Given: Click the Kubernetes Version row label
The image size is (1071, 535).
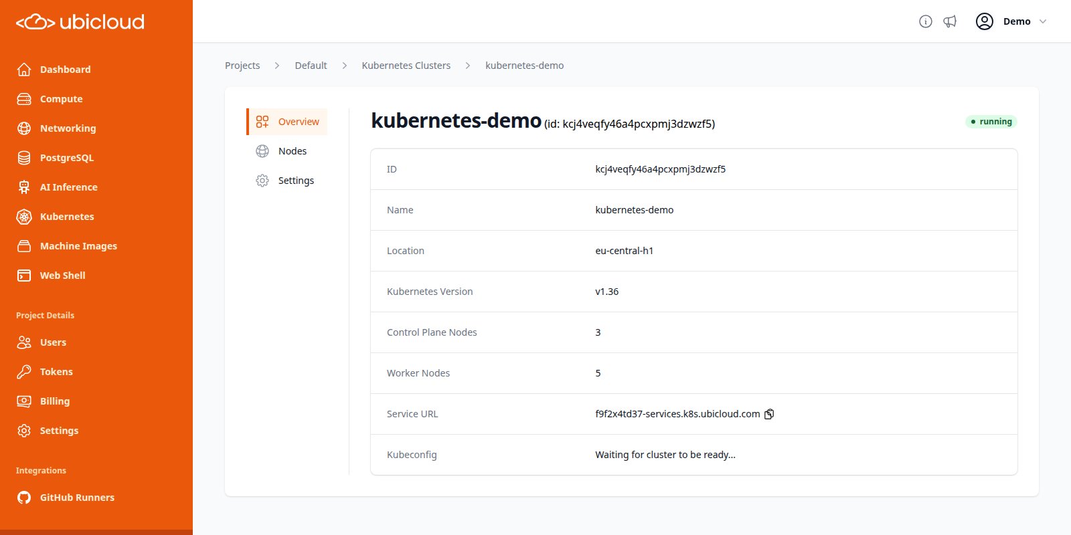Looking at the screenshot, I should pyautogui.click(x=430, y=292).
